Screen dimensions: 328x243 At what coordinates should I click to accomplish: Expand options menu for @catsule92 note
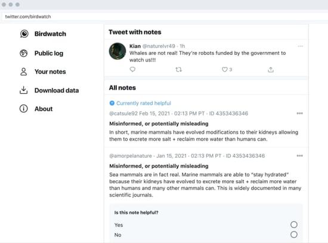[300, 113]
